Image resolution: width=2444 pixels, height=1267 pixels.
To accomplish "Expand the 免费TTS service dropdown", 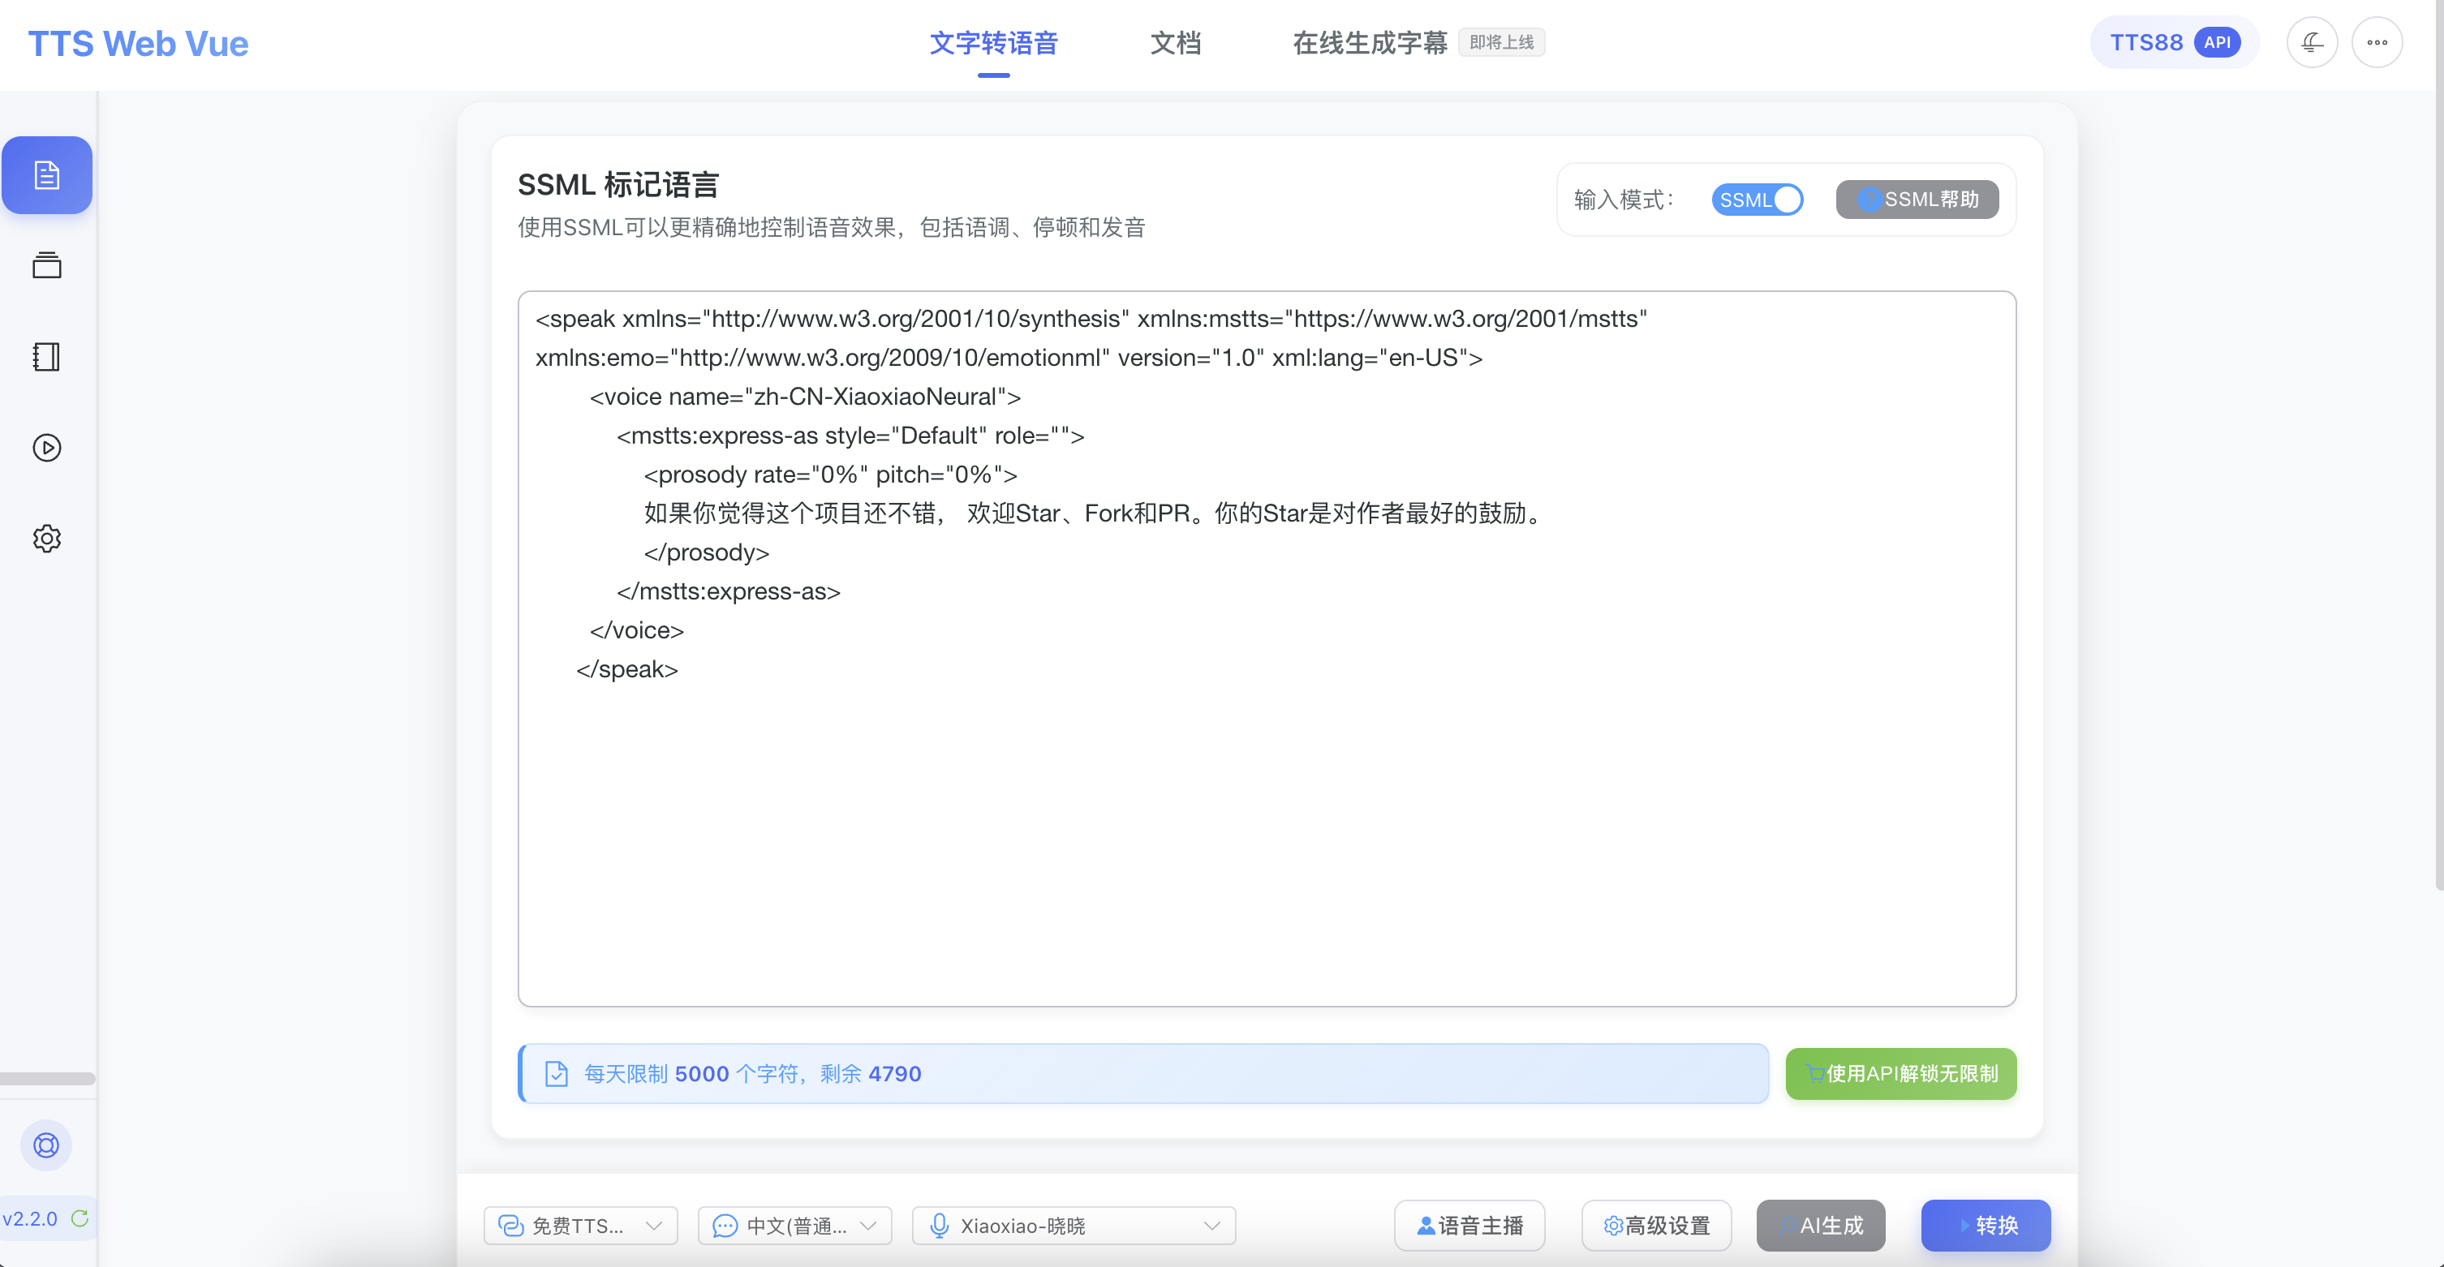I will (581, 1226).
